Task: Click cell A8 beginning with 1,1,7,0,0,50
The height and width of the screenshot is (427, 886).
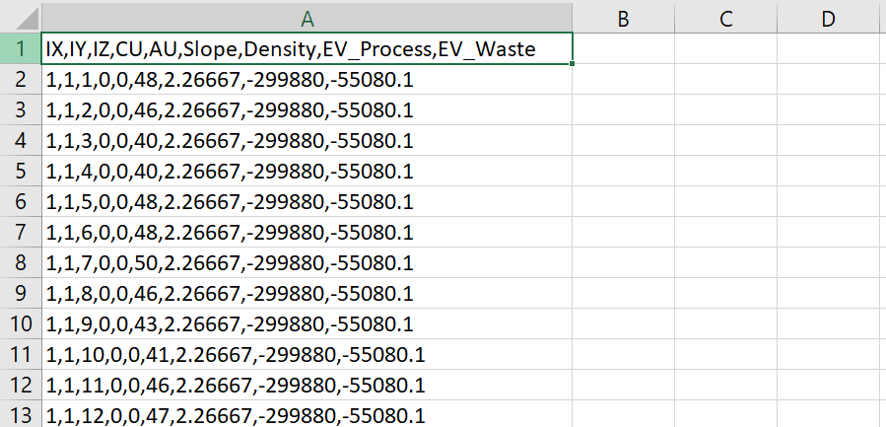Action: point(307,262)
